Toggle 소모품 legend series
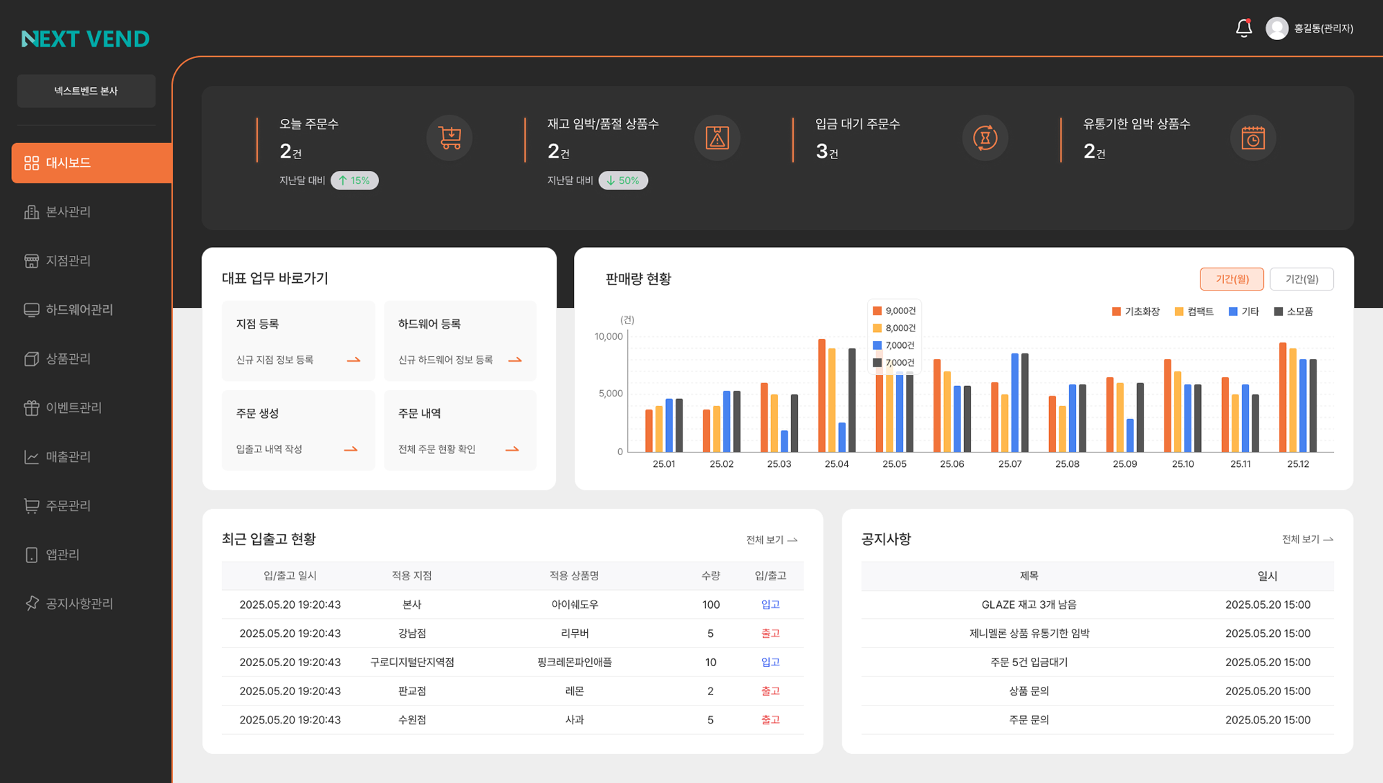The height and width of the screenshot is (783, 1383). [1293, 312]
